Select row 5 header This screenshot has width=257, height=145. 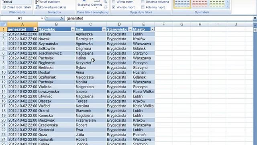(4, 48)
